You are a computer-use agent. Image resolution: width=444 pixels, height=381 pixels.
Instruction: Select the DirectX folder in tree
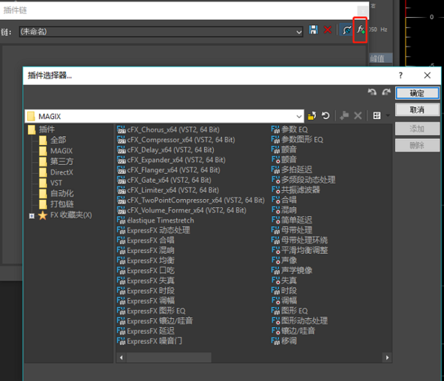[x=56, y=172]
